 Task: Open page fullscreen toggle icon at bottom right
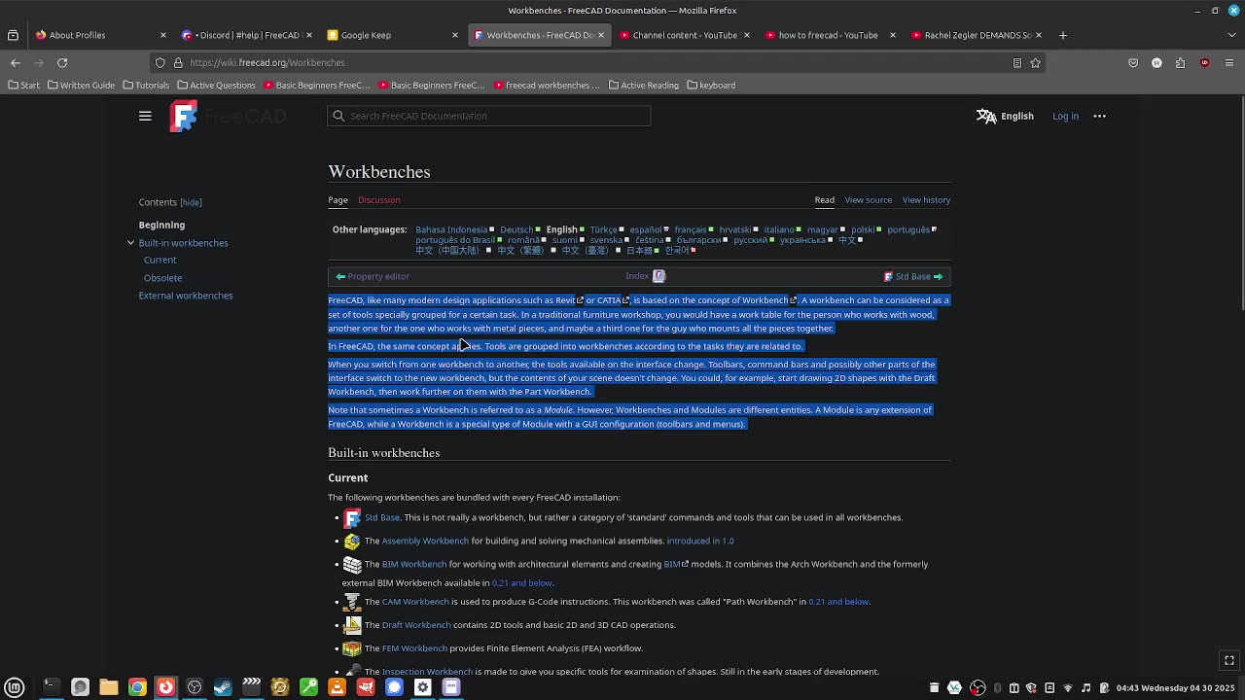click(x=1229, y=660)
